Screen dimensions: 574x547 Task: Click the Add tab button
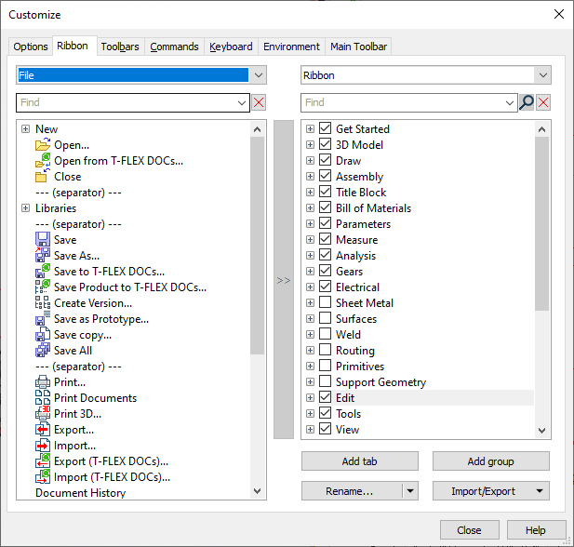(x=360, y=461)
